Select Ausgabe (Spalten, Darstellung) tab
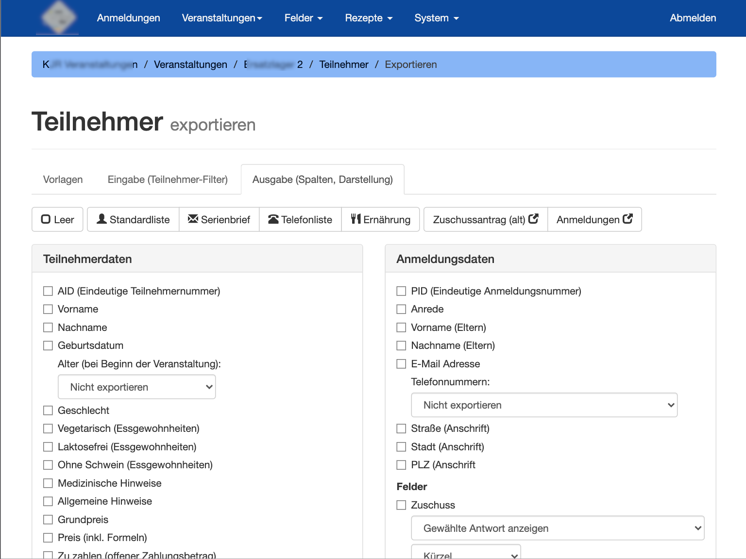746x559 pixels. (x=322, y=180)
